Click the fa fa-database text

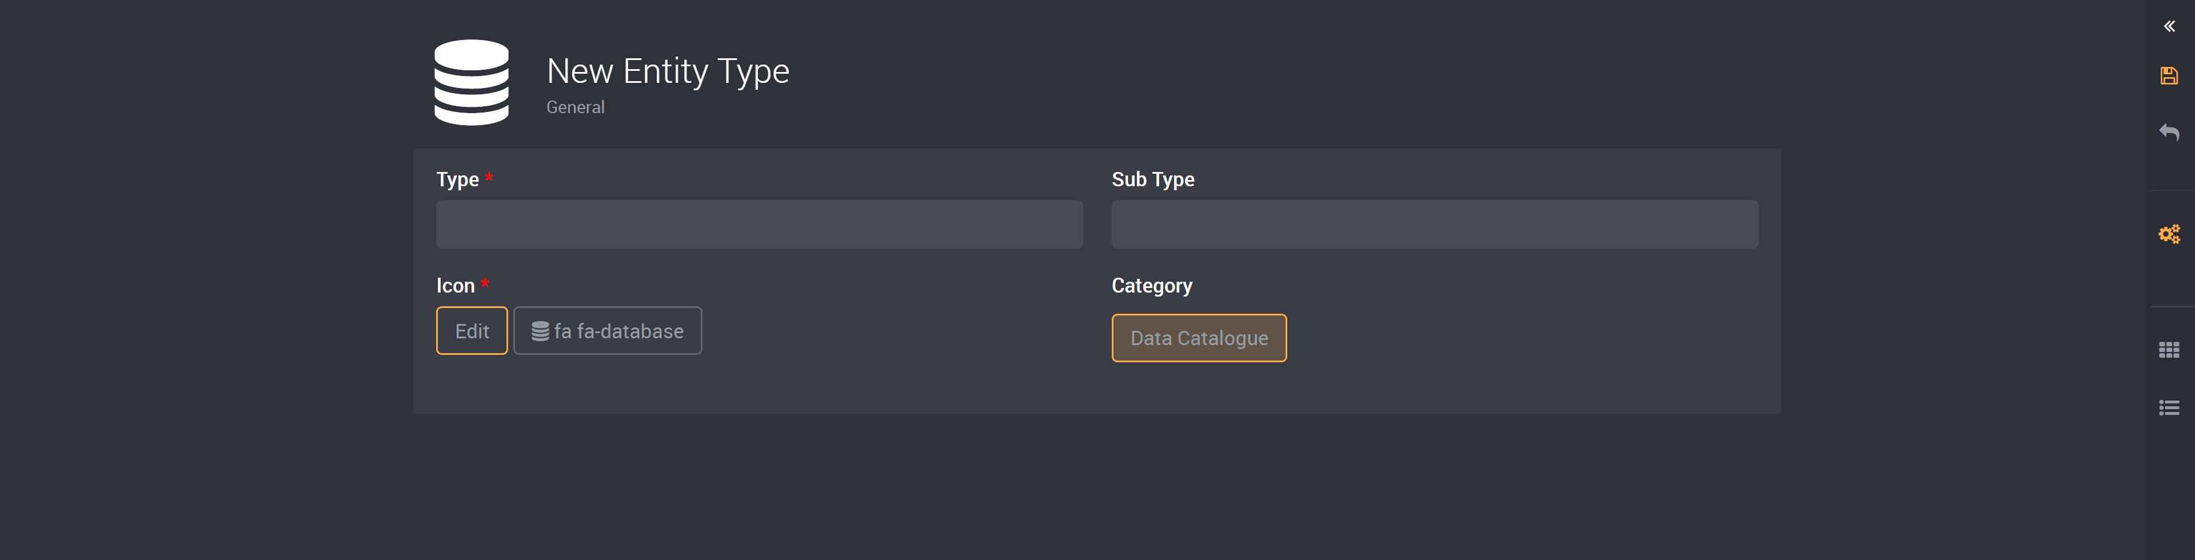(618, 331)
